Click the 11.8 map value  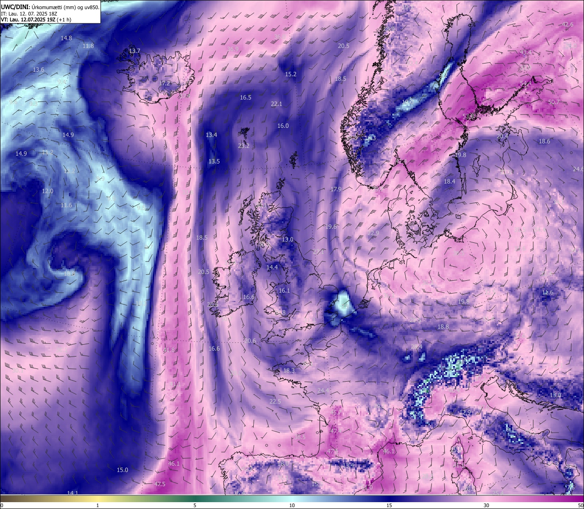point(88,46)
